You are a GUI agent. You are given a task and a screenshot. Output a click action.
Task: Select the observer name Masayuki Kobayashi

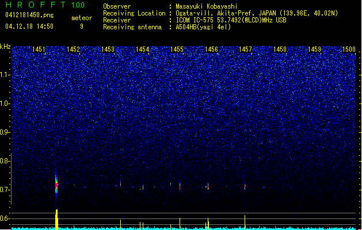coord(207,6)
